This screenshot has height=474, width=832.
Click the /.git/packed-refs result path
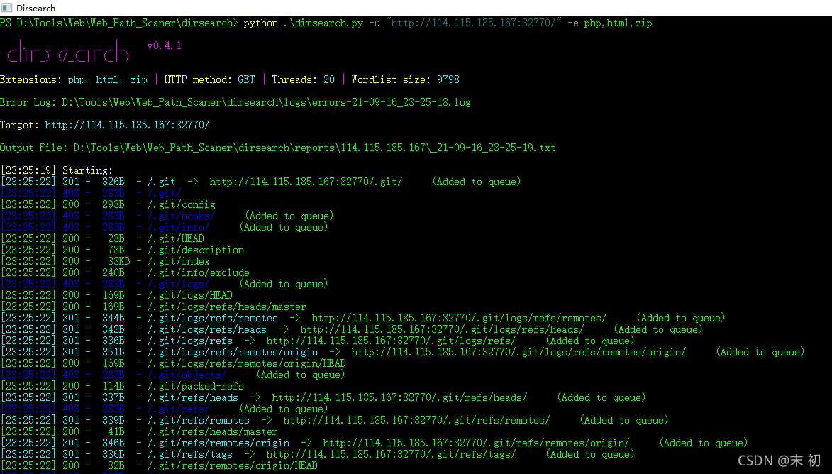tap(195, 387)
